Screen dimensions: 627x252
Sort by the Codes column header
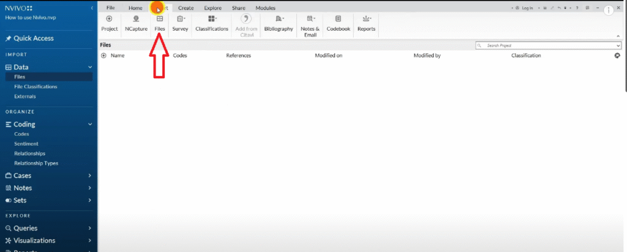tap(180, 56)
